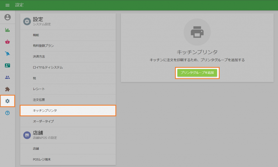Open レシート settings

pos(68,89)
